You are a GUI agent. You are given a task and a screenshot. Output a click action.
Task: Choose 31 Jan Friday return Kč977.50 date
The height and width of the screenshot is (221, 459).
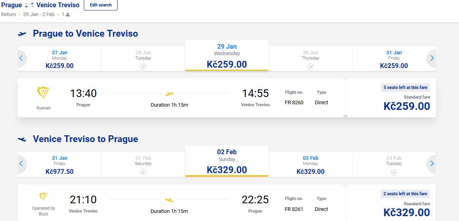coord(60,165)
